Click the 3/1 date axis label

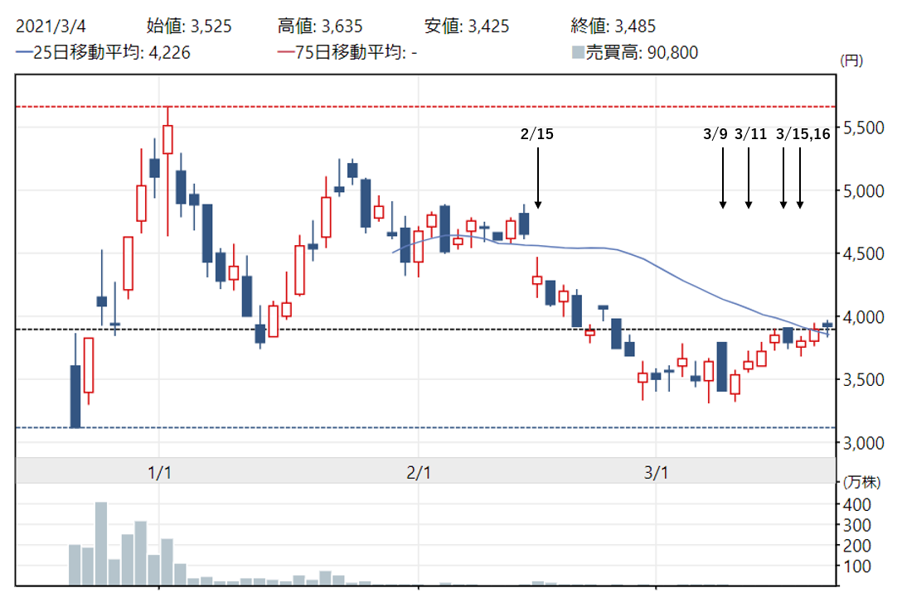tap(657, 473)
